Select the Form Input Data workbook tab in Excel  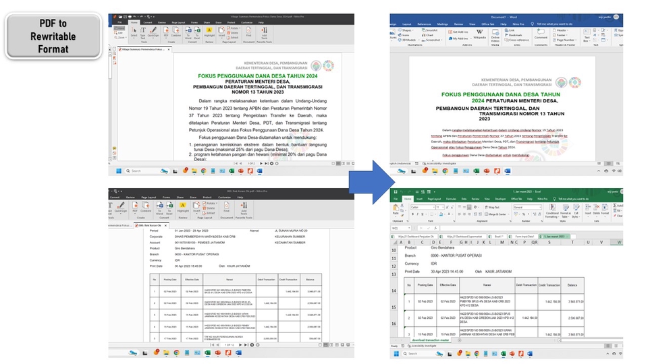[522, 237]
